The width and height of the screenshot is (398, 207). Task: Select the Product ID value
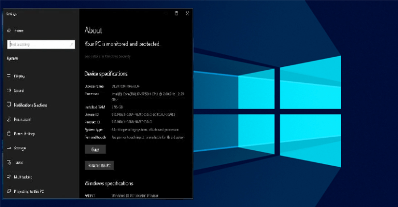(x=132, y=122)
